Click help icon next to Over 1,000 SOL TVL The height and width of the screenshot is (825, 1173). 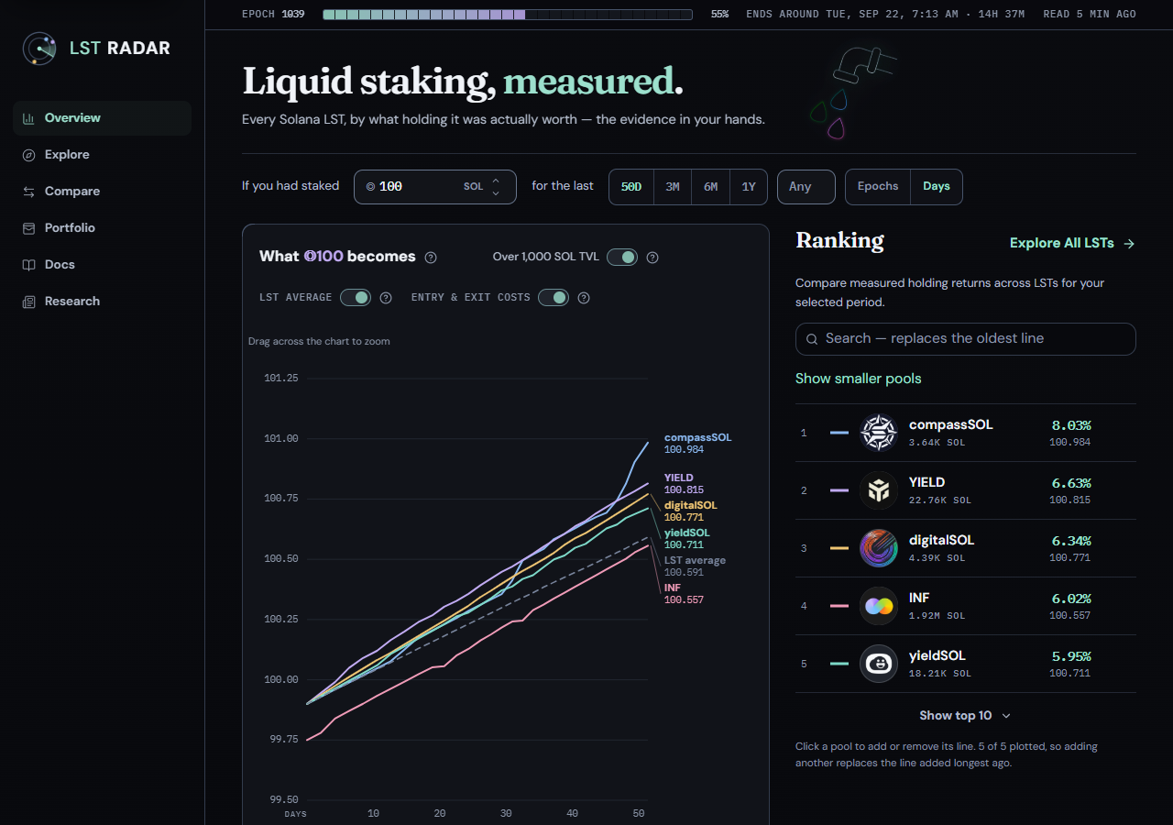click(652, 258)
